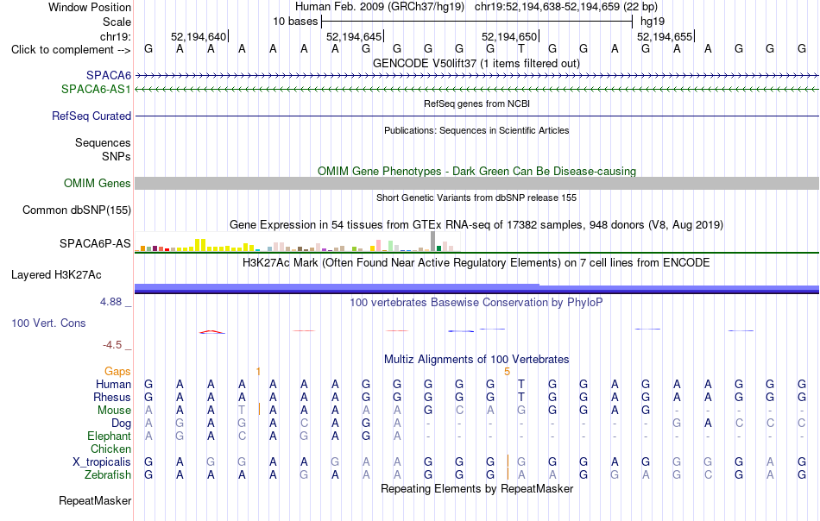Image resolution: width=820 pixels, height=521 pixels.
Task: Click the Chicken species row label
Action: 110,449
